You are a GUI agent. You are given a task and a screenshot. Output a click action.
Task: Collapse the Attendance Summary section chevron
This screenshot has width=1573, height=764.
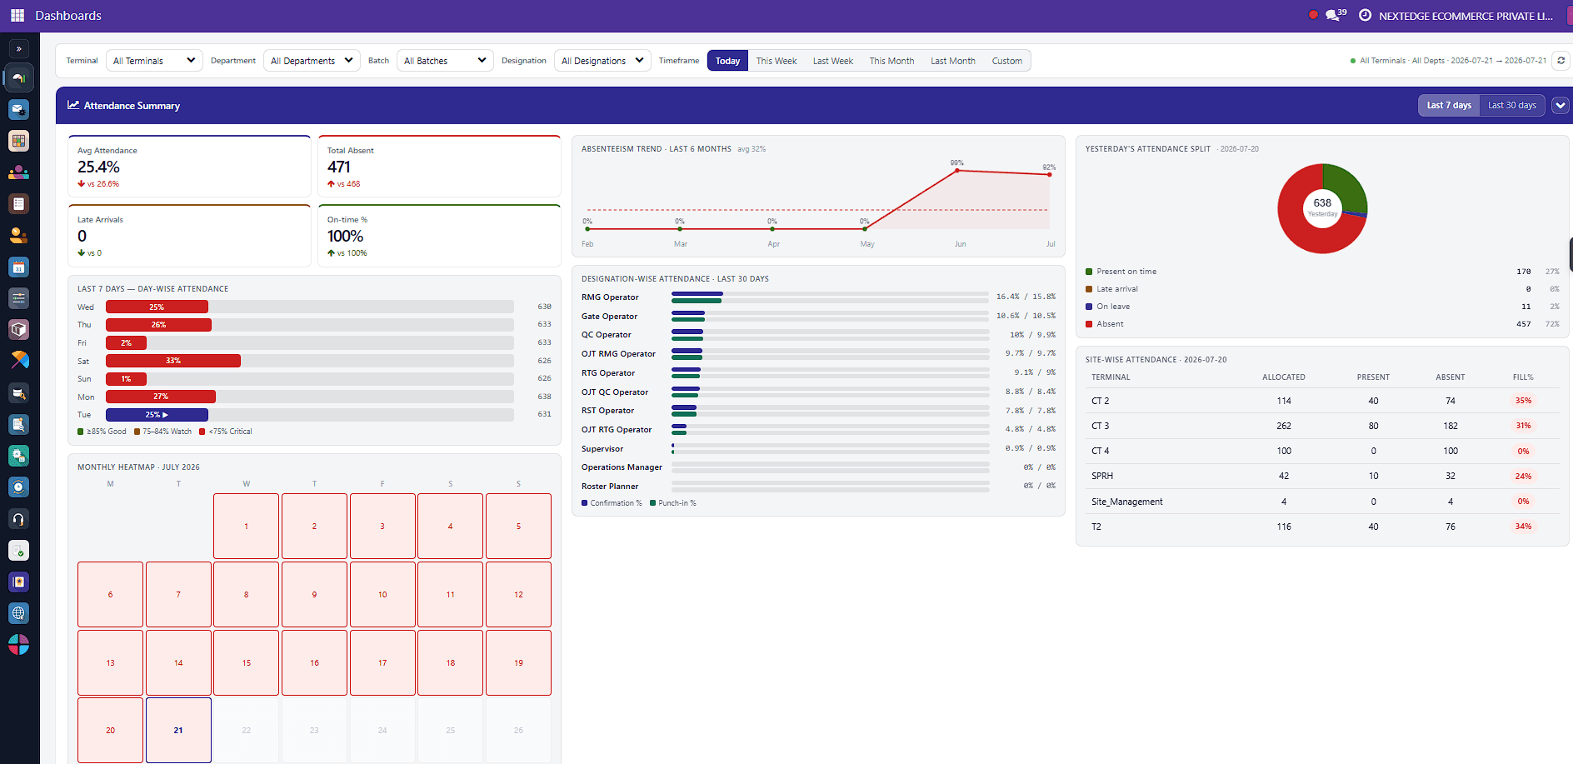click(x=1561, y=105)
